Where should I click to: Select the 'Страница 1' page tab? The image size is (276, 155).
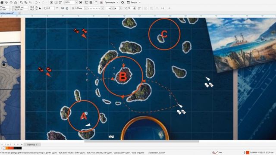point(32,145)
